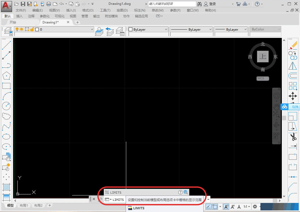Open the ByLayer lineweight dropdown
This screenshot has width=300, height=212.
pyautogui.click(x=245, y=29)
